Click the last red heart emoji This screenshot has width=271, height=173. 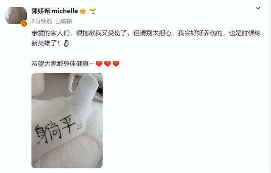[116, 64]
